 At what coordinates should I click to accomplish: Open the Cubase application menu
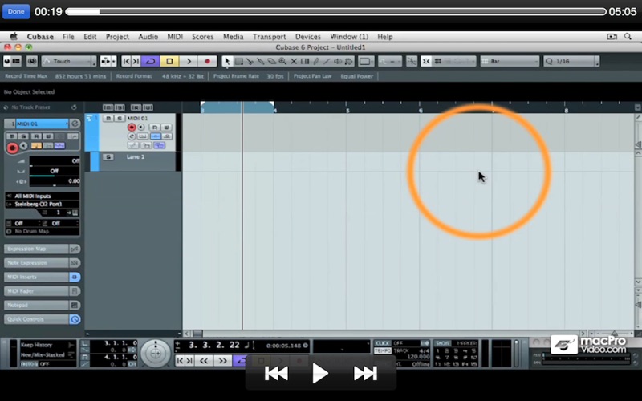[40, 36]
